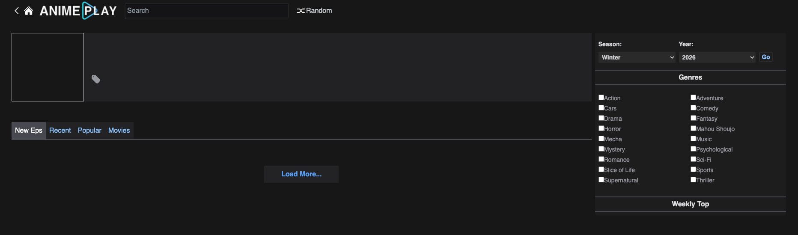Go to home via house icon
798x235 pixels.
(29, 11)
